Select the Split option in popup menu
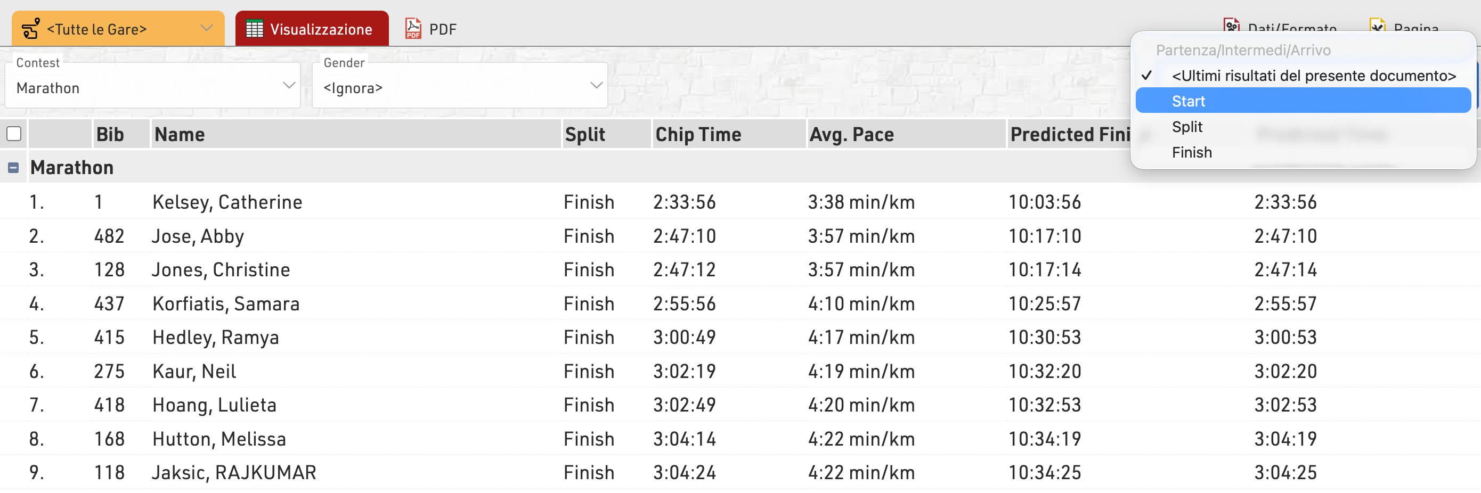This screenshot has width=1481, height=493. coord(1186,126)
